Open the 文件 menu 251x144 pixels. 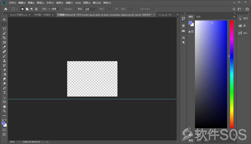(x=12, y=3)
